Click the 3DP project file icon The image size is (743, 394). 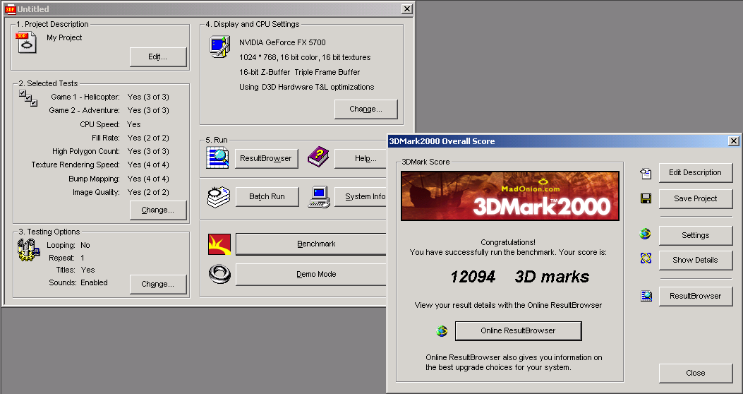(28, 42)
